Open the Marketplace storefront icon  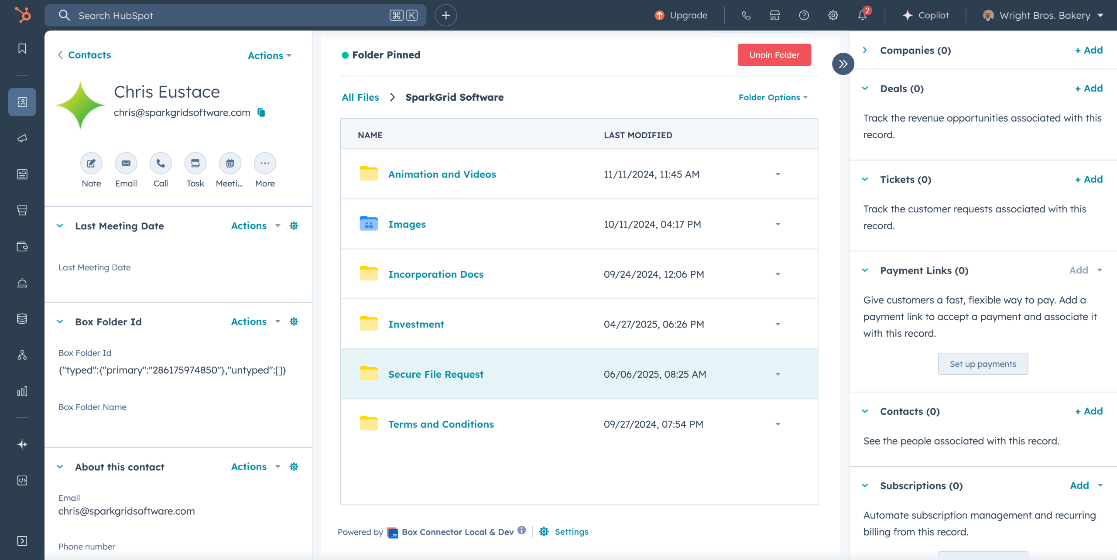(775, 15)
